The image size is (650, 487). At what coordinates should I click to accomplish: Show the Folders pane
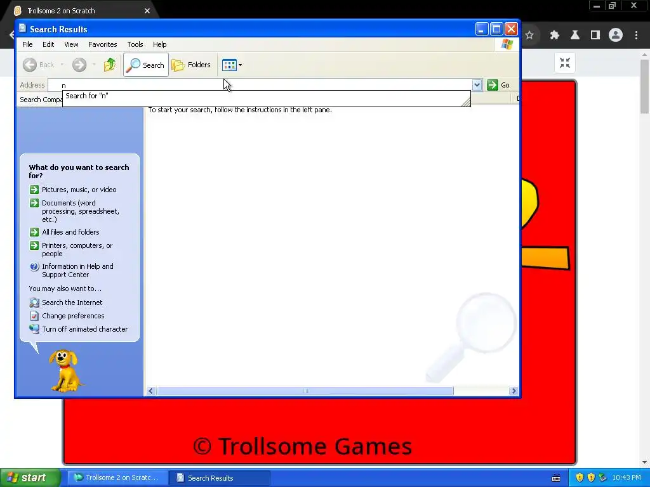[192, 65]
